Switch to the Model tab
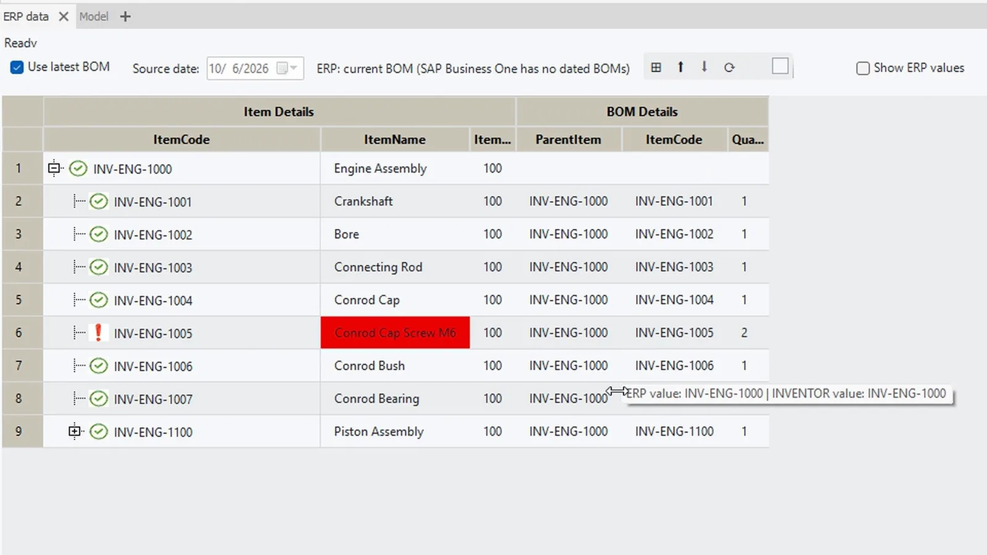The width and height of the screenshot is (987, 555). 94,17
